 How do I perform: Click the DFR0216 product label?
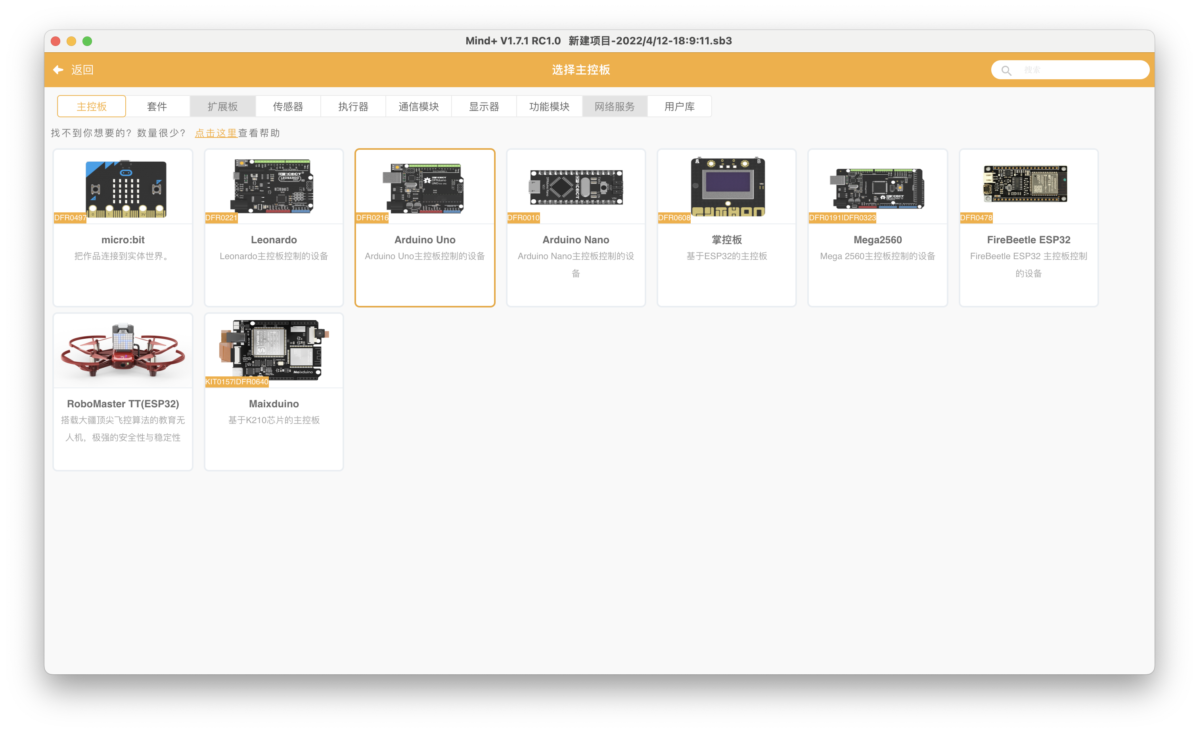coord(372,218)
